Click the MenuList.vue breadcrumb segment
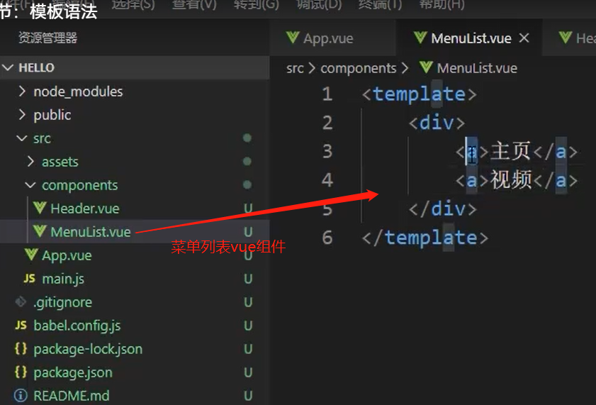 coord(477,69)
